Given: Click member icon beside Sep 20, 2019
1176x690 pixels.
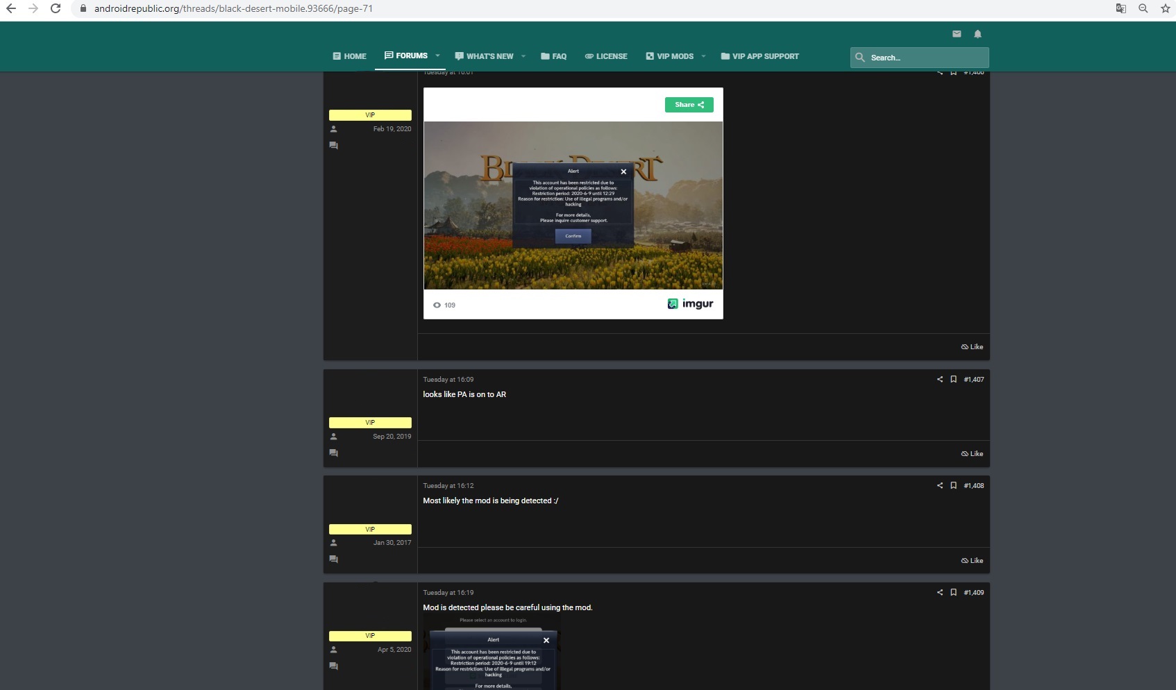Looking at the screenshot, I should click(x=333, y=437).
